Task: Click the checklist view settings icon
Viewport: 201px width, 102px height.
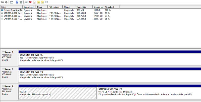Action: 46,2
